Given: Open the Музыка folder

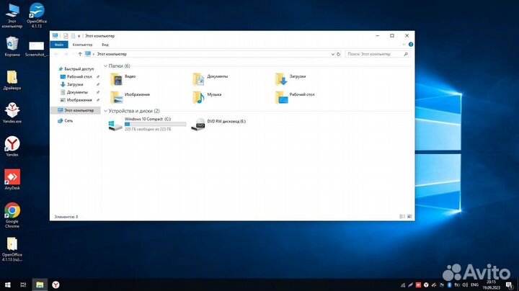Looking at the screenshot, I should tap(207, 97).
